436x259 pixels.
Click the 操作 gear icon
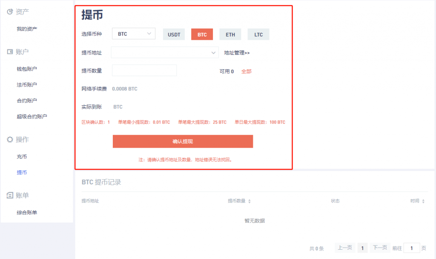10,140
